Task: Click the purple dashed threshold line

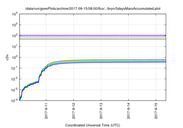Action: (93, 35)
